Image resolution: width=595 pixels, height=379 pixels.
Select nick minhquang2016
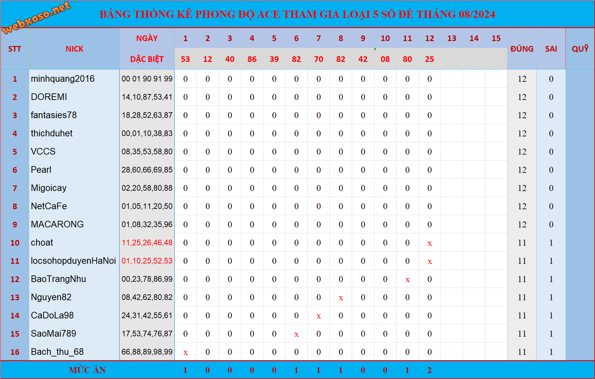point(63,79)
